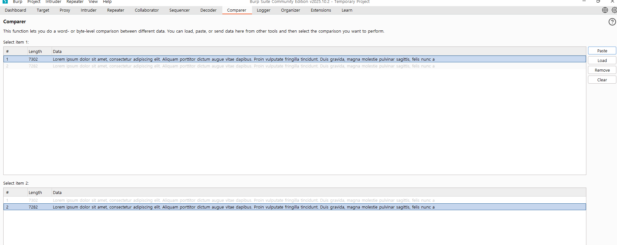
Task: Open the Comparer help question mark icon
Action: coord(612,22)
